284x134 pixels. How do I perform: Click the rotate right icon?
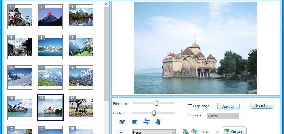(x=134, y=122)
